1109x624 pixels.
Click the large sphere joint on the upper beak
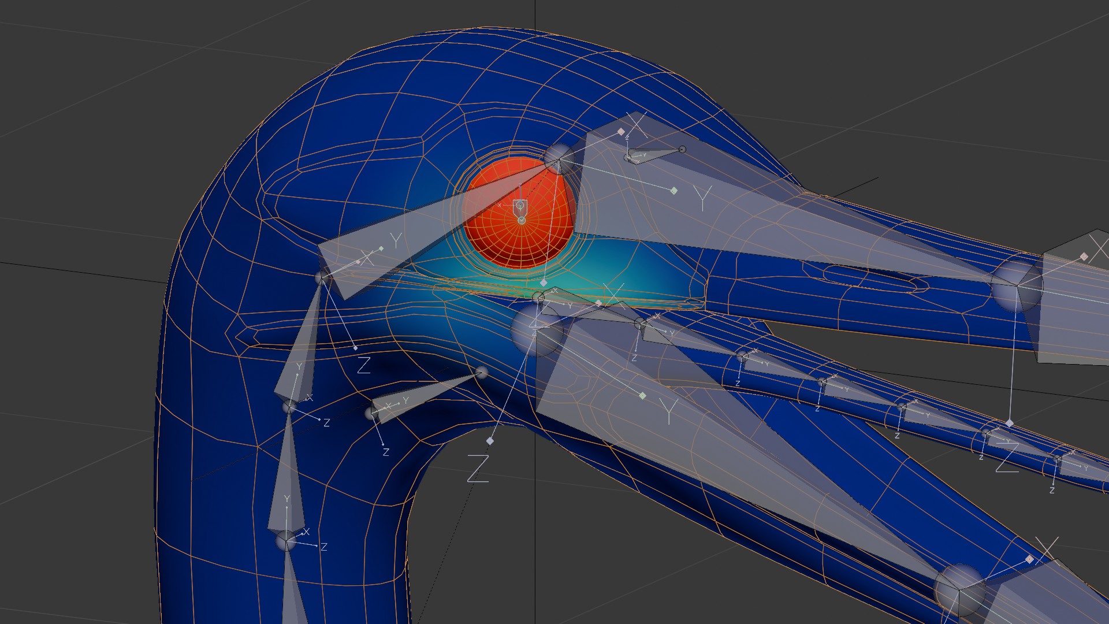[1017, 285]
